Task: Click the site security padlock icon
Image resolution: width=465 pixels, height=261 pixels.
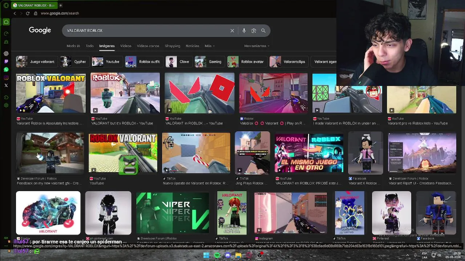Action: (x=36, y=13)
